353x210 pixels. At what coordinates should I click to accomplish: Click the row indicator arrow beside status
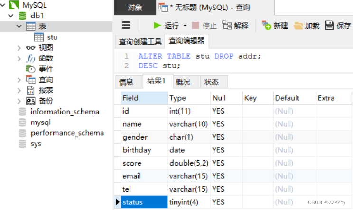point(118,202)
